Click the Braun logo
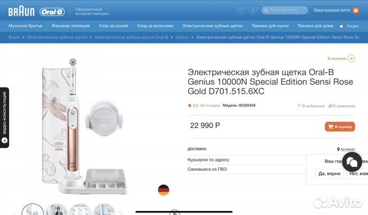368x215 pixels. pos(21,11)
